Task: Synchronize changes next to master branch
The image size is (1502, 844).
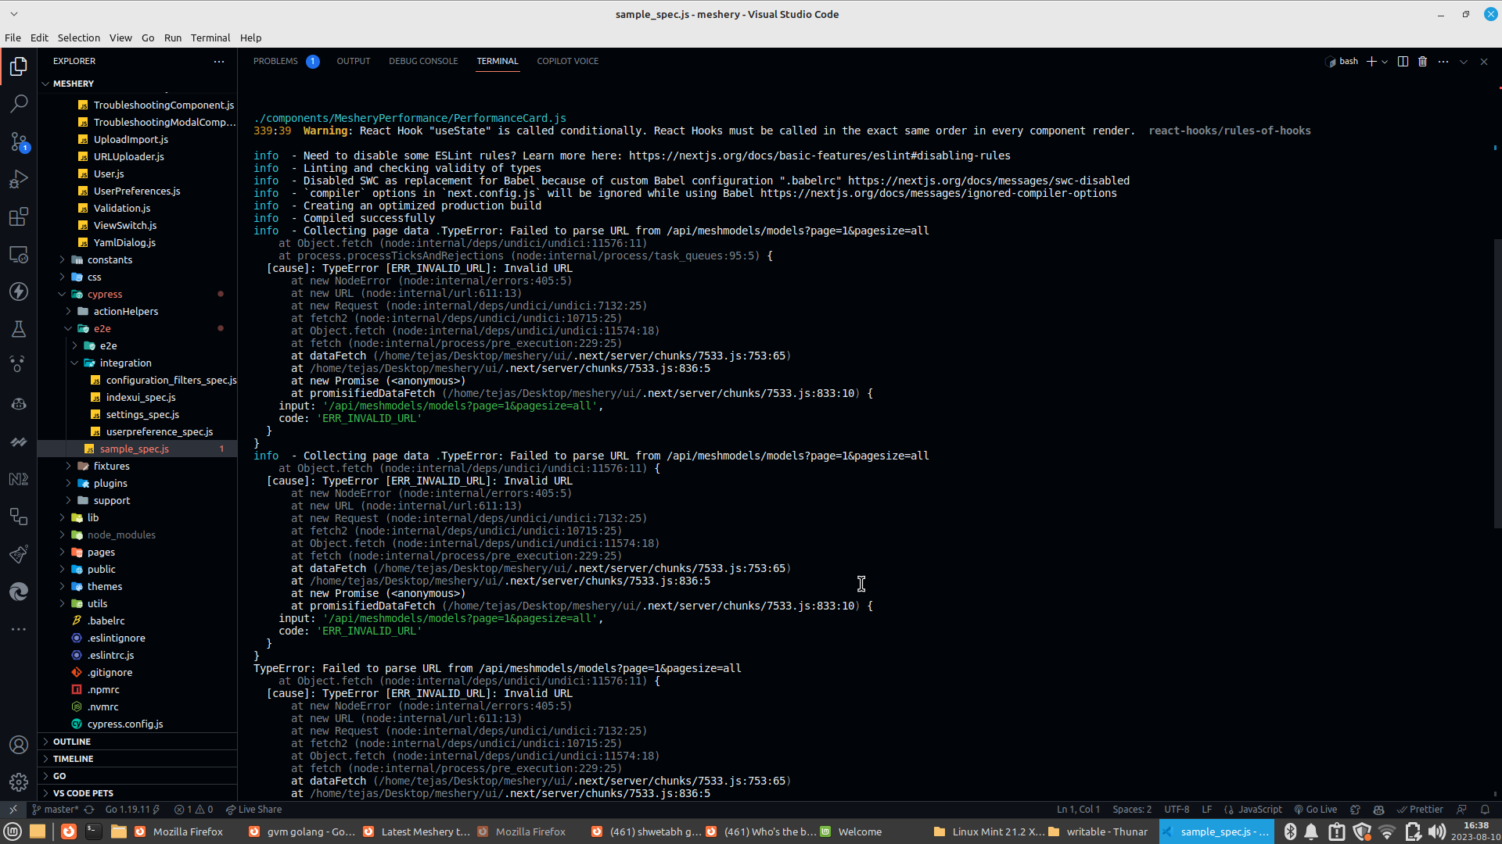Action: click(89, 810)
